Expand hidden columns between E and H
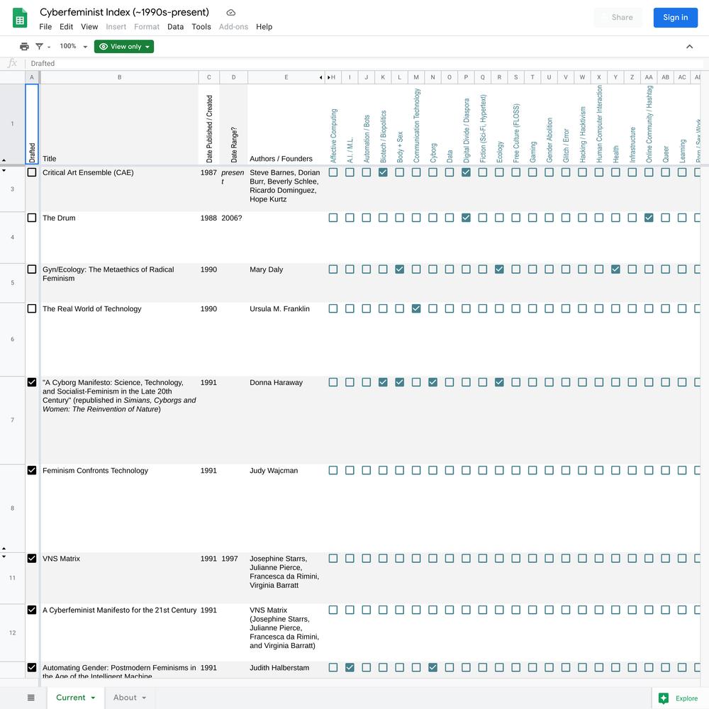Screen dimensions: 709x709 (x=325, y=77)
